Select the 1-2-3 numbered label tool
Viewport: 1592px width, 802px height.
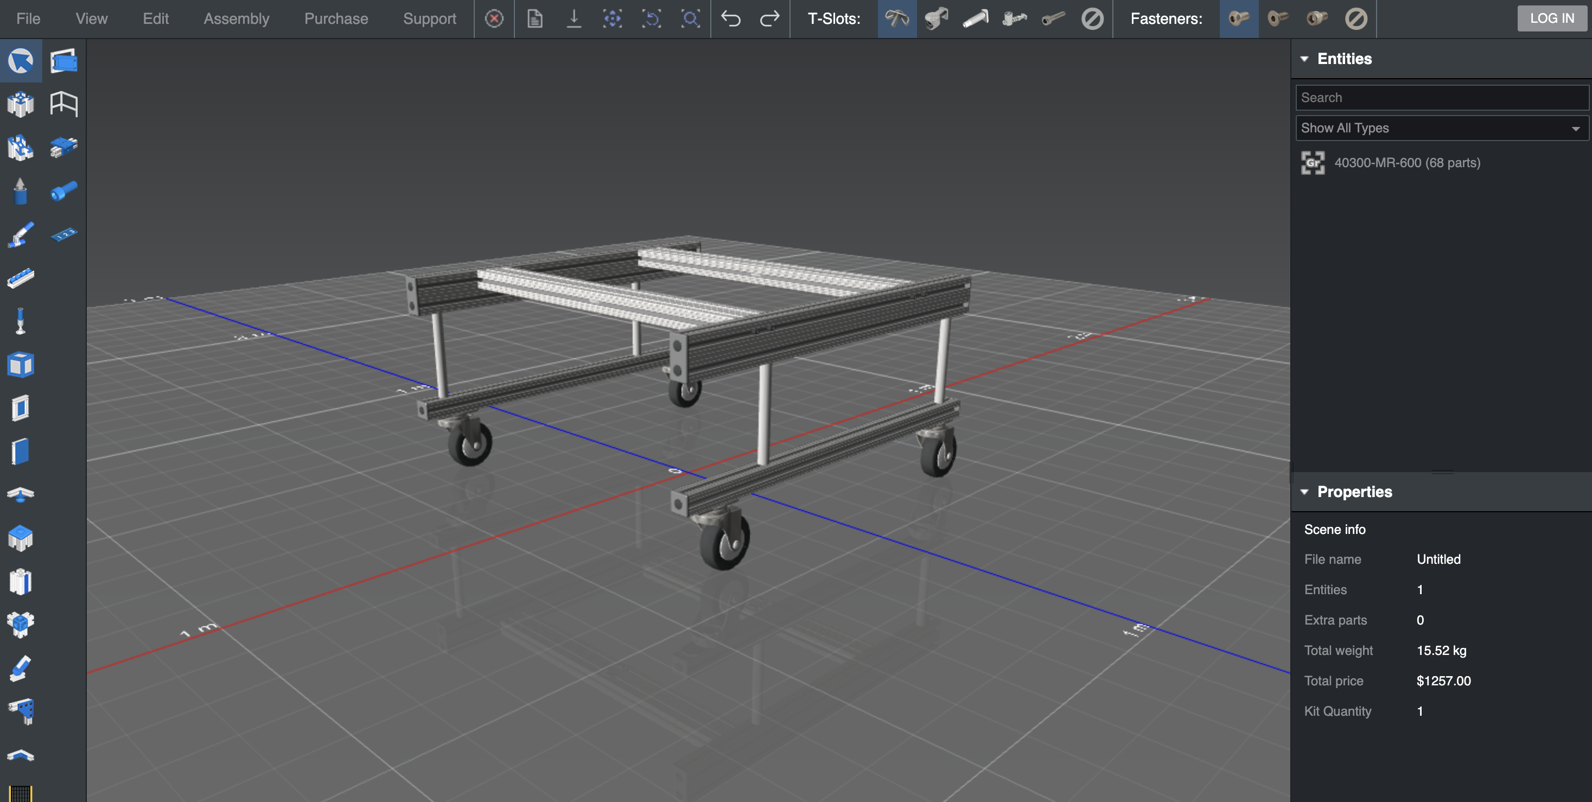tap(63, 234)
